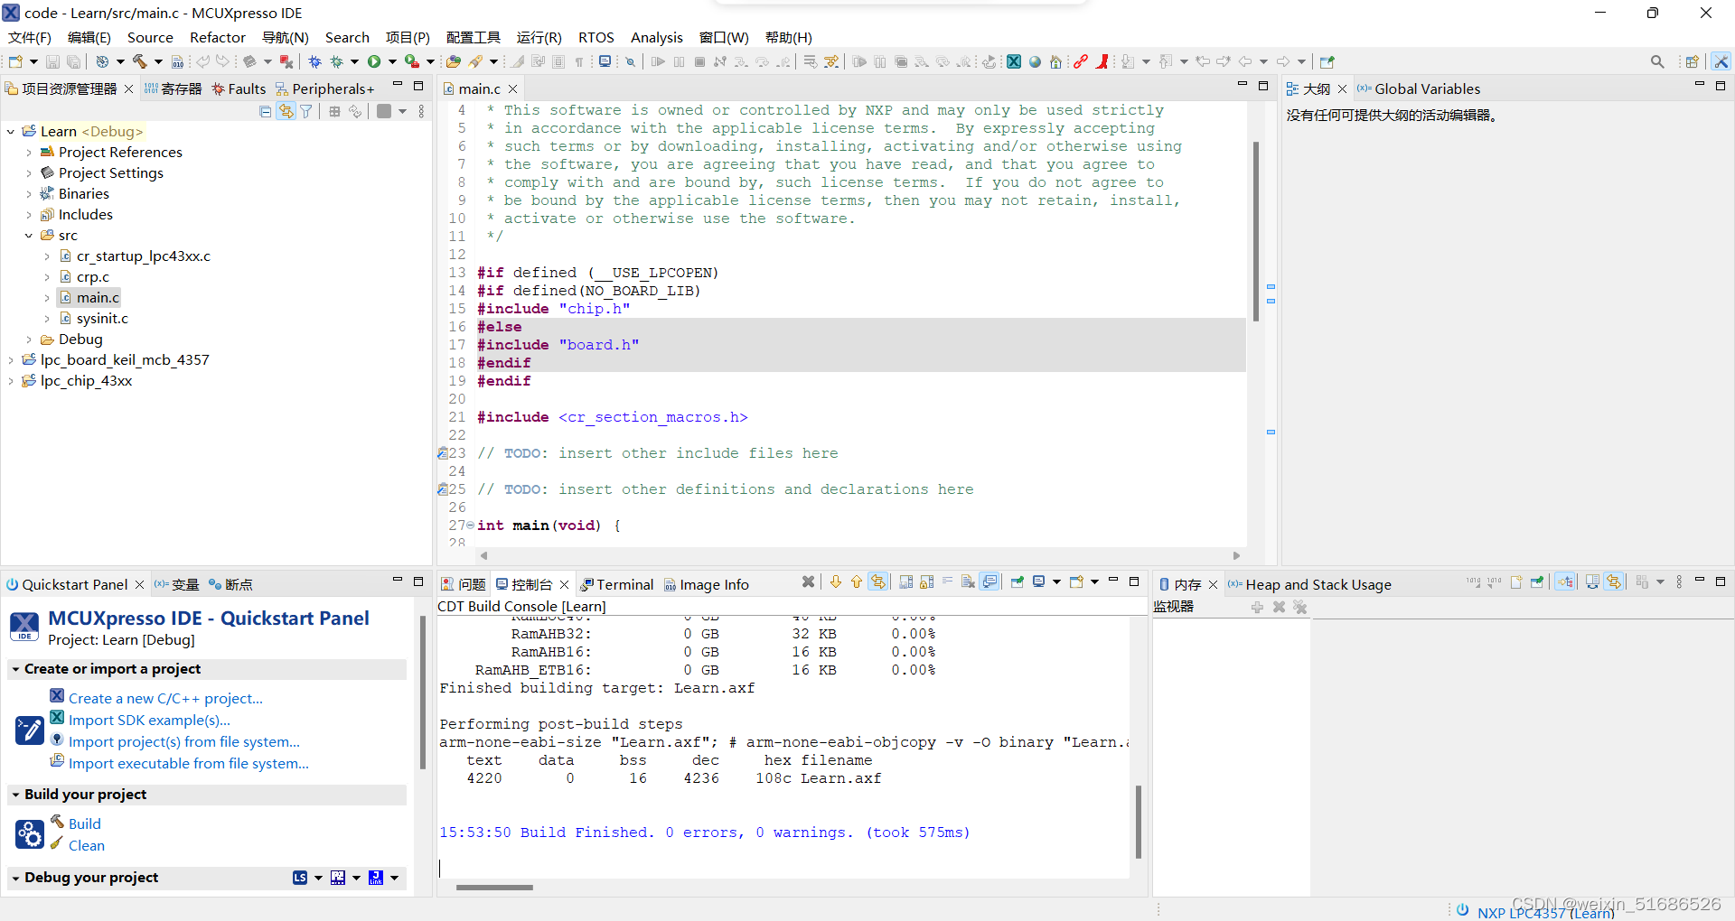Switch to the Terminal tab
This screenshot has width=1735, height=921.
pos(617,584)
